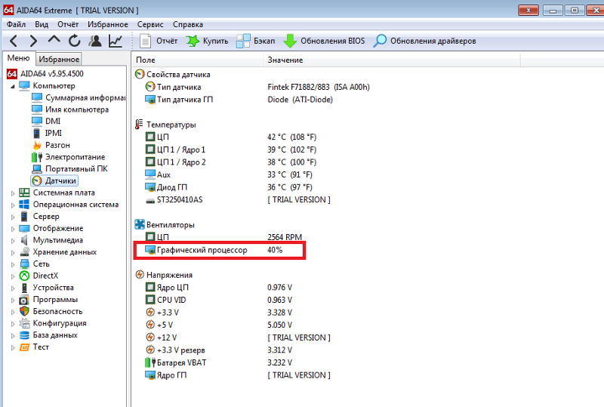The image size is (604, 407).
Task: Go forward with the right arrow icon
Action: click(33, 41)
